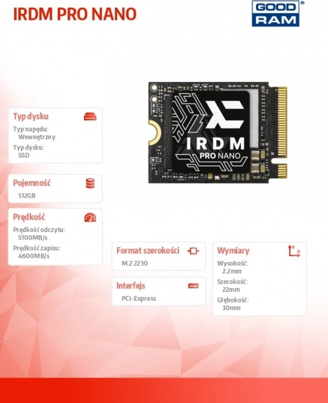Viewport: 328px width, 403px height.
Task: Select the write speed 4600MB/s value
Action: 34,256
